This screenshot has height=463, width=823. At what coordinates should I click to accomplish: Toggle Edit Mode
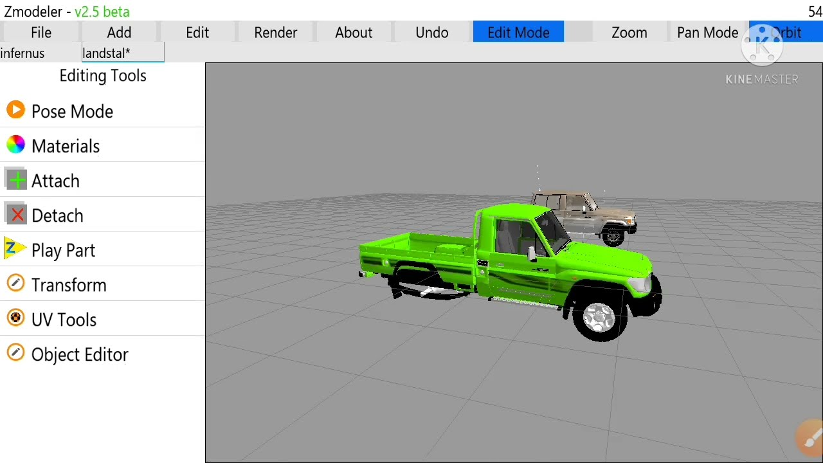click(x=518, y=32)
